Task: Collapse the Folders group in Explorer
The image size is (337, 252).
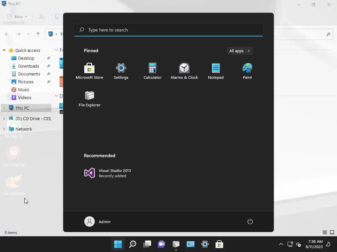Action: [56, 50]
